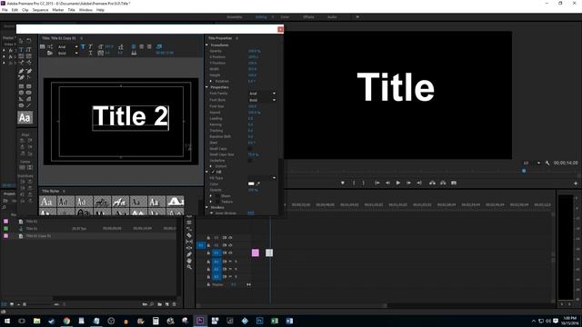Switch to the Audio workspace tab
This screenshot has height=327, width=582.
(332, 17)
